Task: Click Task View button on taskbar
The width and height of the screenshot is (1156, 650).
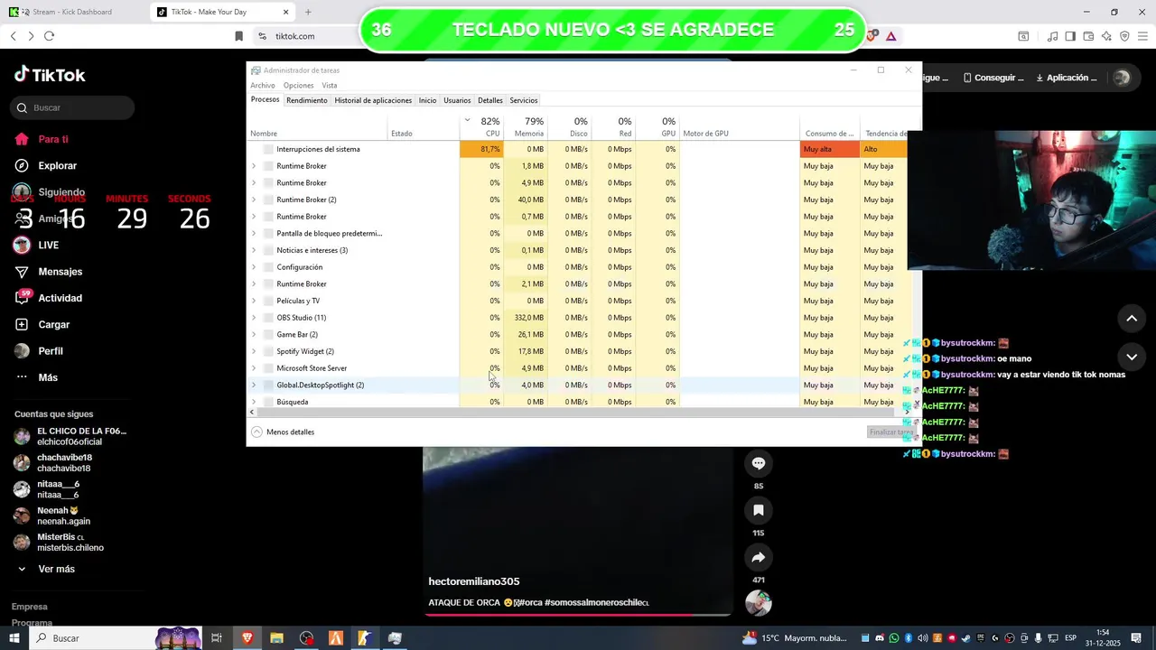Action: tap(217, 638)
